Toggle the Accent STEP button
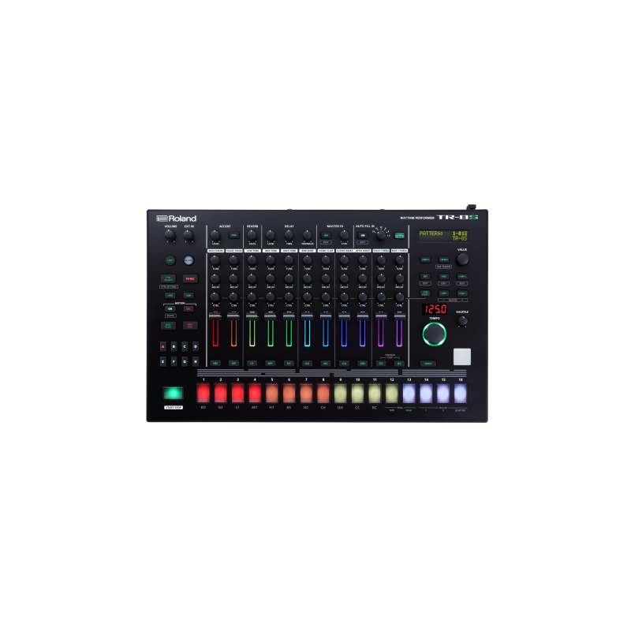The width and height of the screenshot is (631, 631). pyautogui.click(x=233, y=235)
